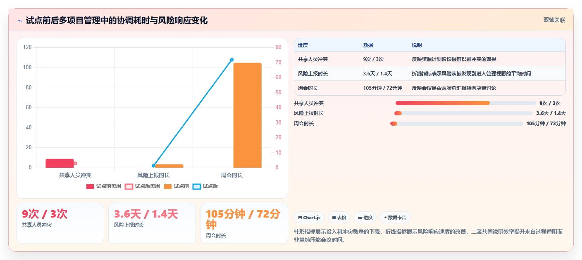The image size is (582, 260).
Task: Click the 共享人员冲突 x-axis label
Action: pos(75,175)
